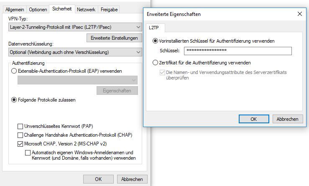Select Zertifikat für die Authentifizierung option
The image size is (309, 186).
155,63
